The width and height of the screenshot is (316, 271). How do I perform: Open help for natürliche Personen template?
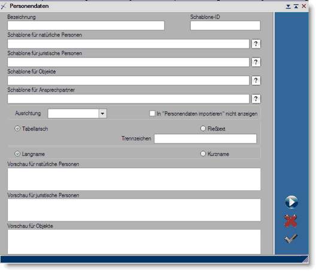[256, 44]
